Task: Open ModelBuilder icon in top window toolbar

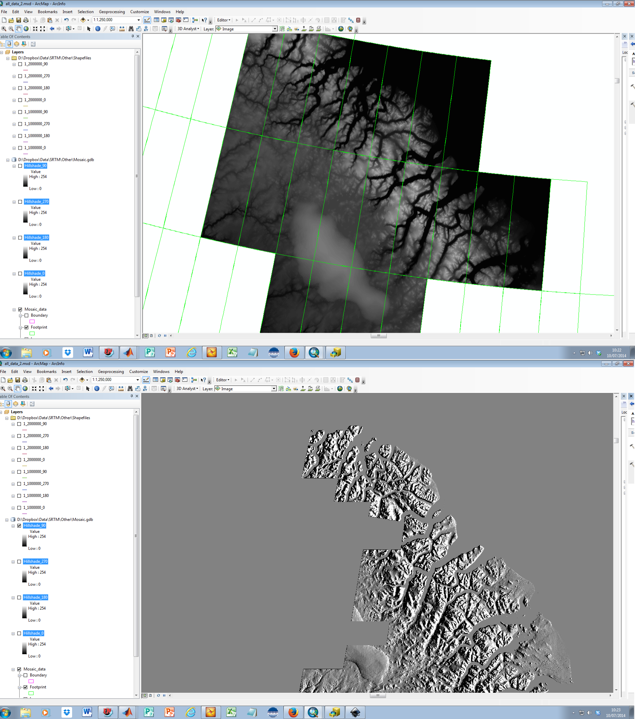Action: (x=195, y=20)
